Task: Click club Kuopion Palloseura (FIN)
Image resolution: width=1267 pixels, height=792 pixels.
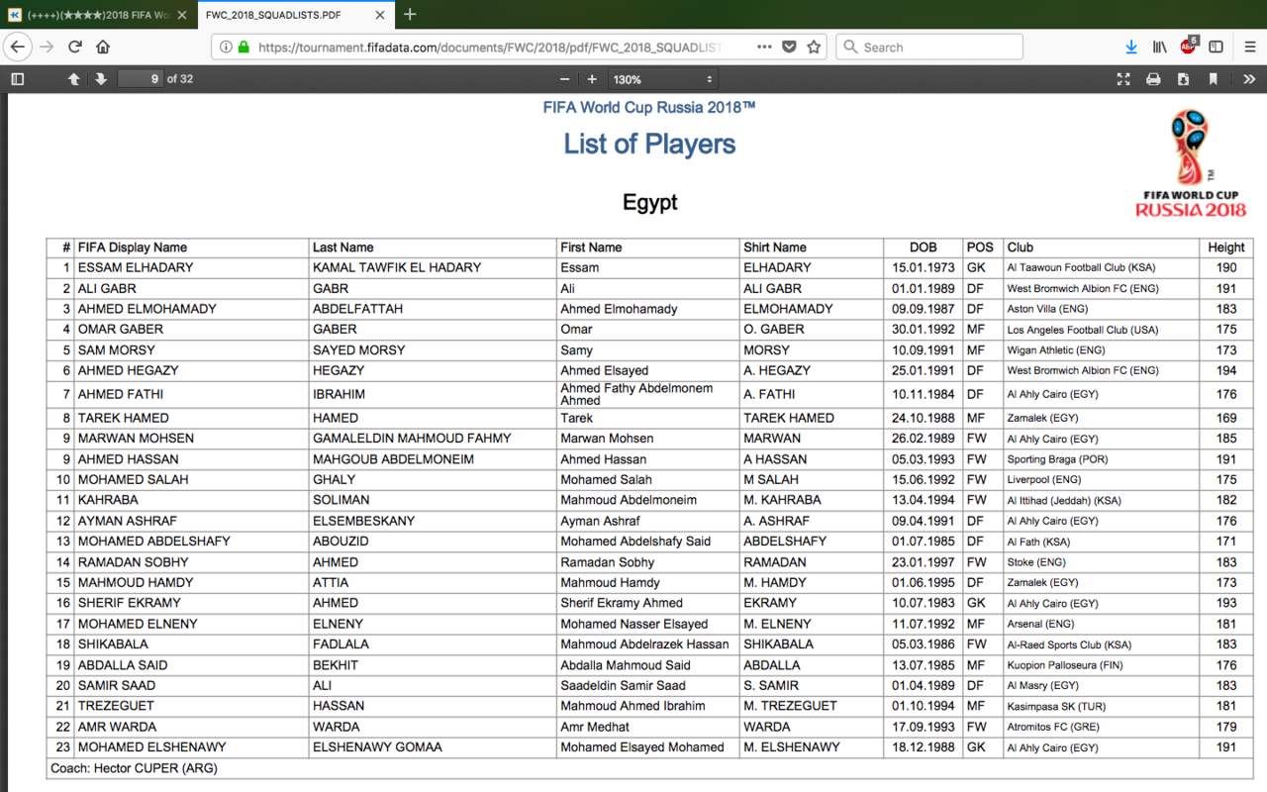Action: pos(1067,665)
